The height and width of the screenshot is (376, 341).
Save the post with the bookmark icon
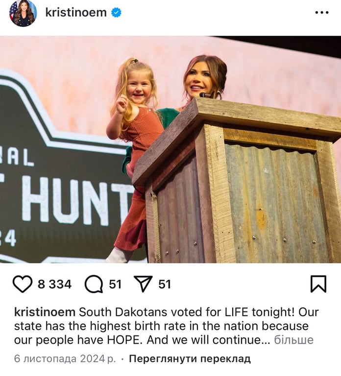click(318, 284)
